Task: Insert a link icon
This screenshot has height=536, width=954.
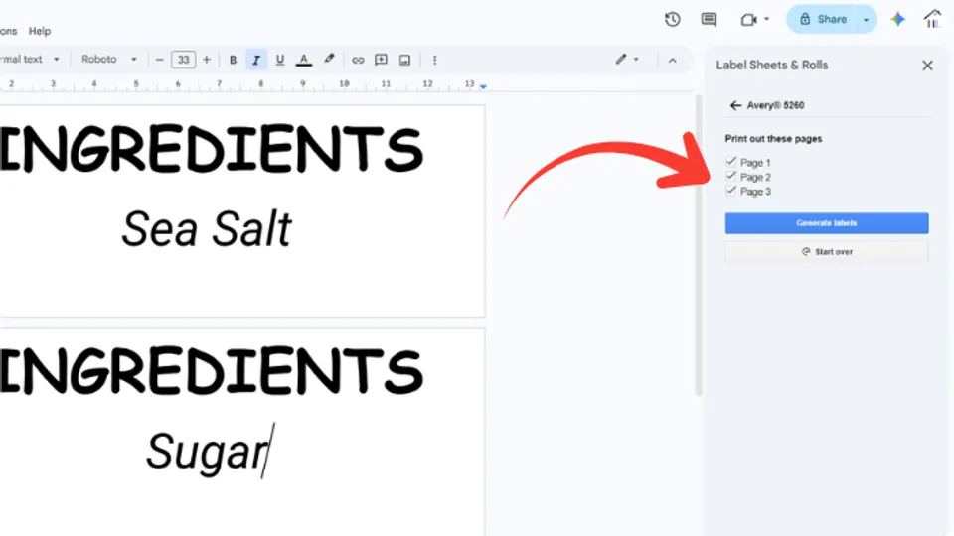Action: pos(358,60)
